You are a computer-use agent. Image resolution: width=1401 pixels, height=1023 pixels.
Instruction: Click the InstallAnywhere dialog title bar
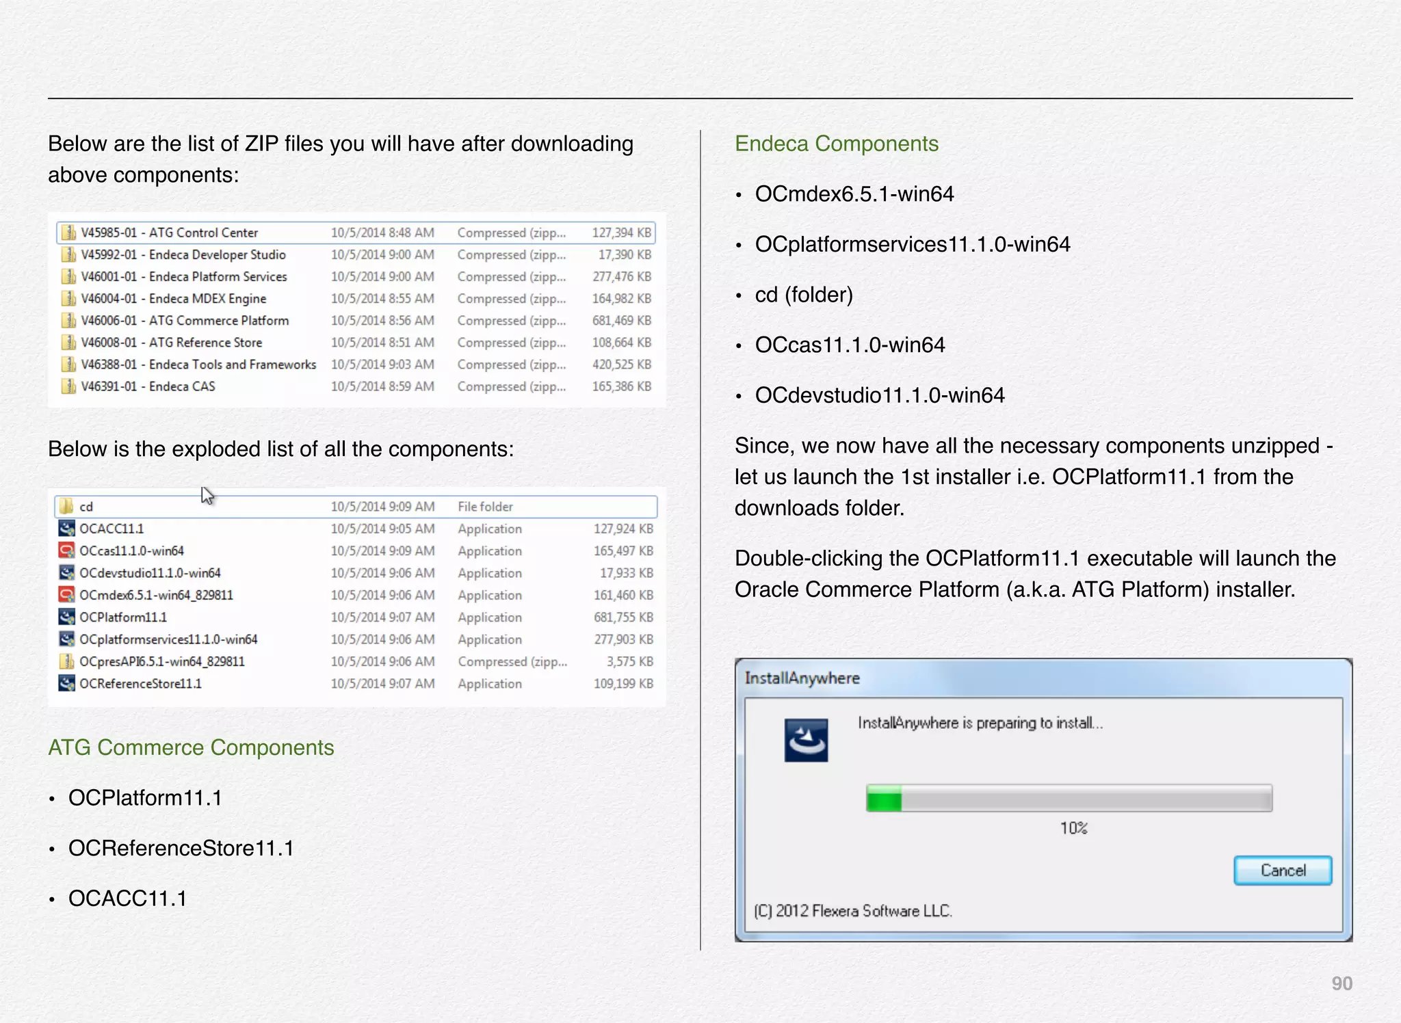[1043, 678]
